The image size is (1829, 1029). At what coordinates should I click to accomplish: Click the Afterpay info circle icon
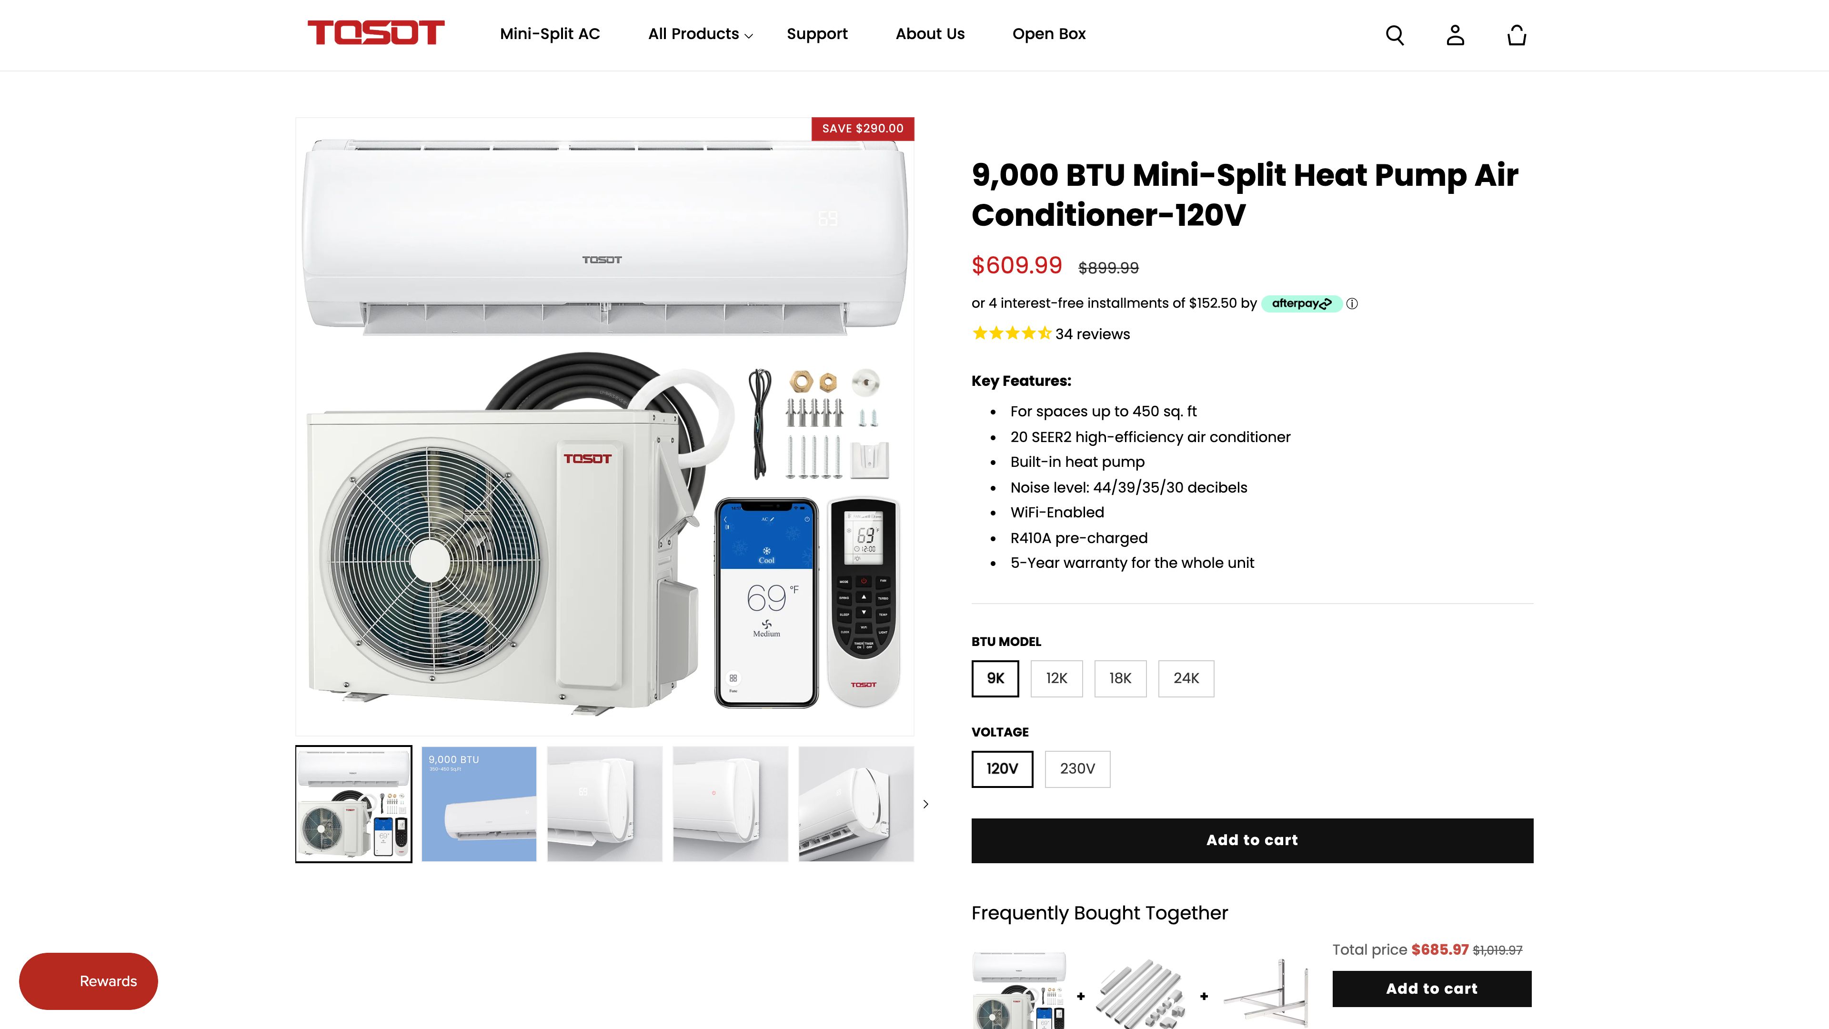tap(1352, 304)
